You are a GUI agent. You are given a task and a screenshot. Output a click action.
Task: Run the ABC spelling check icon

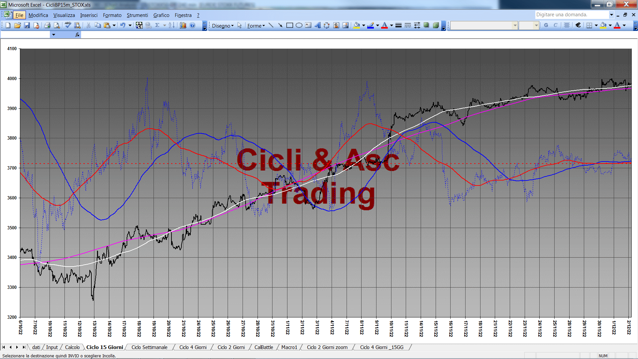(x=68, y=25)
